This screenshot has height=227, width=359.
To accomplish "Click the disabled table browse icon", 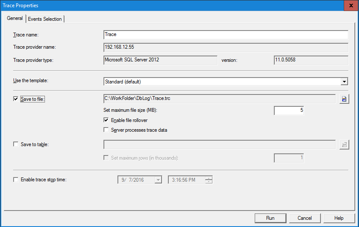I will (x=344, y=144).
